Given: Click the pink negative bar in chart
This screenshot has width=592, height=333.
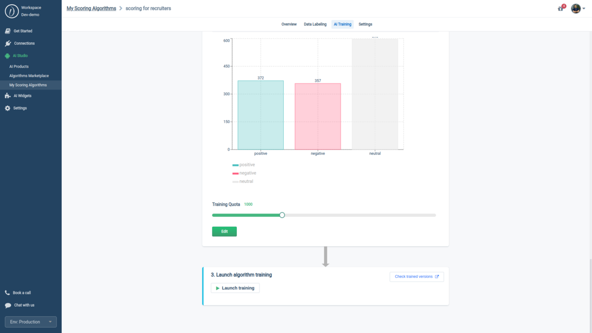Looking at the screenshot, I should point(318,116).
